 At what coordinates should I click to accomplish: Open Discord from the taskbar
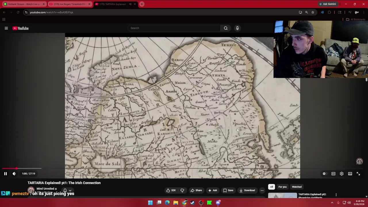[218, 203]
